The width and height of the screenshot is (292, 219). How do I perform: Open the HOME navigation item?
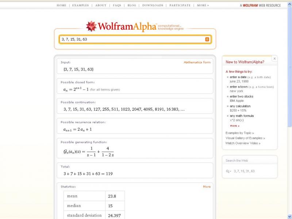coord(61,5)
